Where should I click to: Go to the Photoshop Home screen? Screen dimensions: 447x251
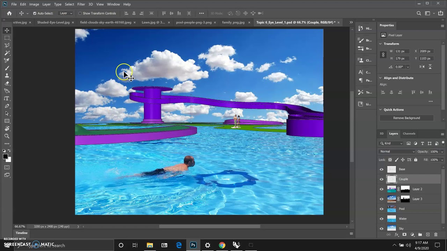tap(9, 13)
